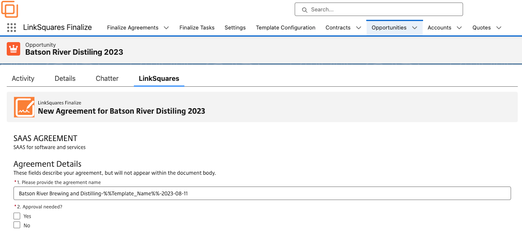Open Template Configuration nav item
The width and height of the screenshot is (522, 232).
285,28
